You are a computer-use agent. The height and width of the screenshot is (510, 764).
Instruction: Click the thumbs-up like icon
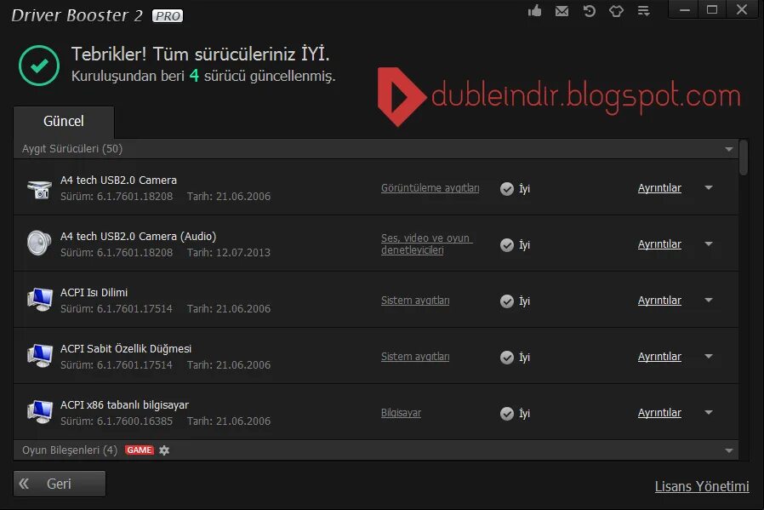pyautogui.click(x=534, y=11)
